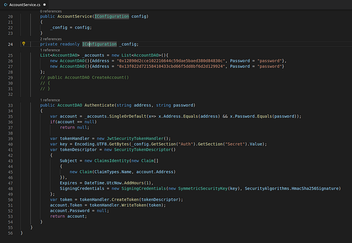The image size is (352, 243).
Task: Click the C# file icon in the tab
Action: pyautogui.click(x=6, y=4)
